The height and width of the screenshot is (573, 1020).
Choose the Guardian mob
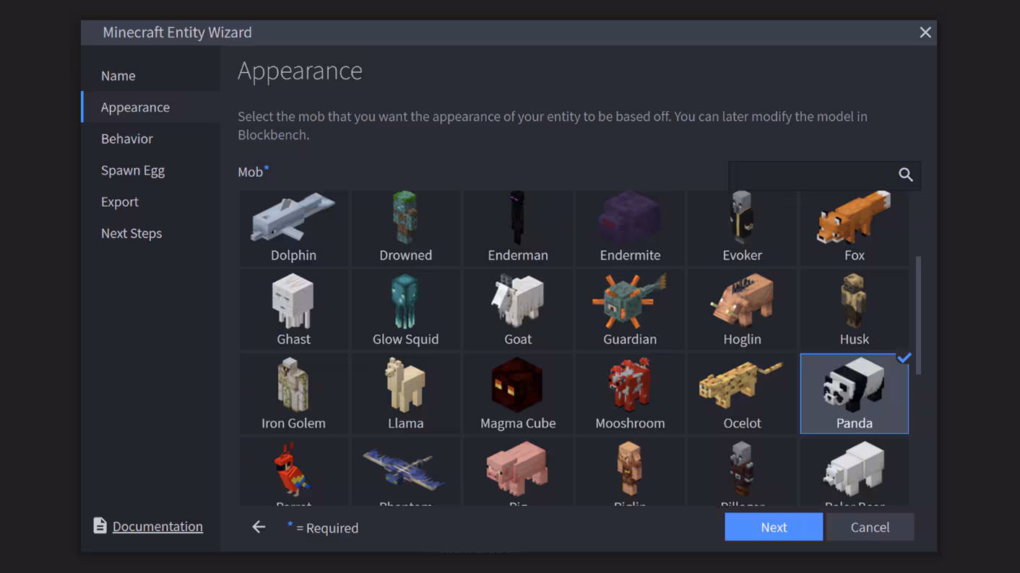630,310
